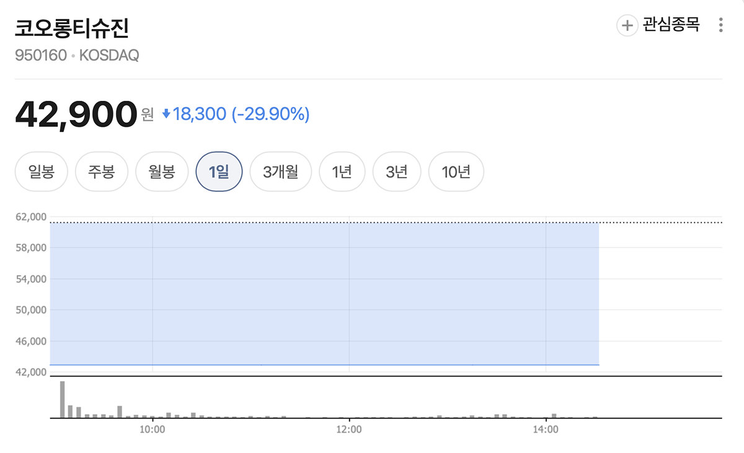Switch chart to 일봉 view

click(42, 171)
